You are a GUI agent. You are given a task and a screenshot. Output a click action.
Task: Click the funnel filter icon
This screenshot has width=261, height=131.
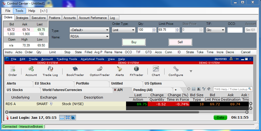(x=204, y=89)
